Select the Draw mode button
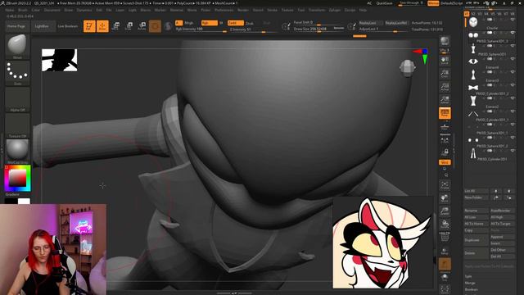Viewport: 524px width, 295px height. click(102, 26)
